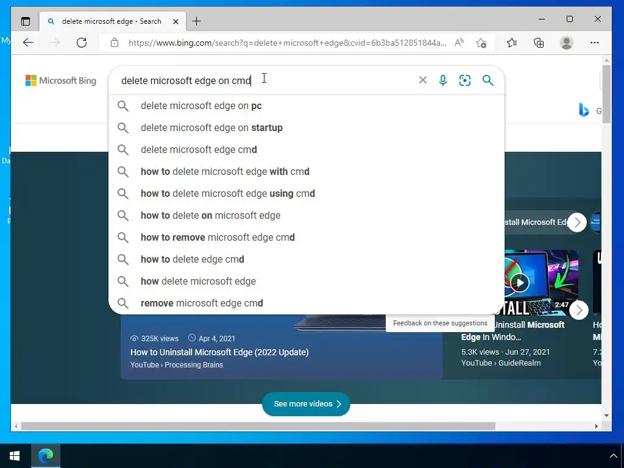Click next arrow beside 'stall Microsoft Ed' chip
The image size is (624, 468).
pyautogui.click(x=577, y=222)
